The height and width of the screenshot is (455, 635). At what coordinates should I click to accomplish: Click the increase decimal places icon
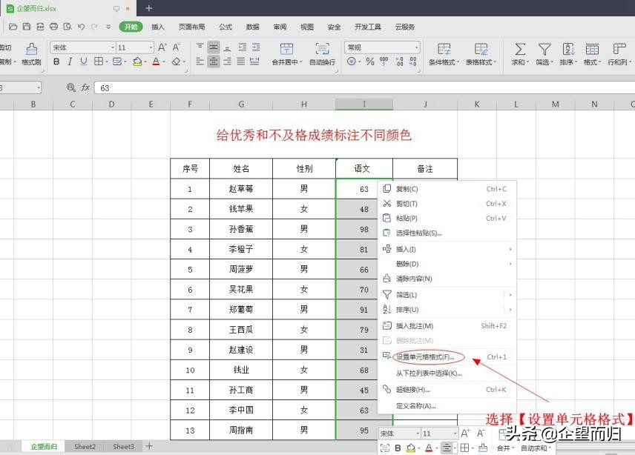click(399, 62)
